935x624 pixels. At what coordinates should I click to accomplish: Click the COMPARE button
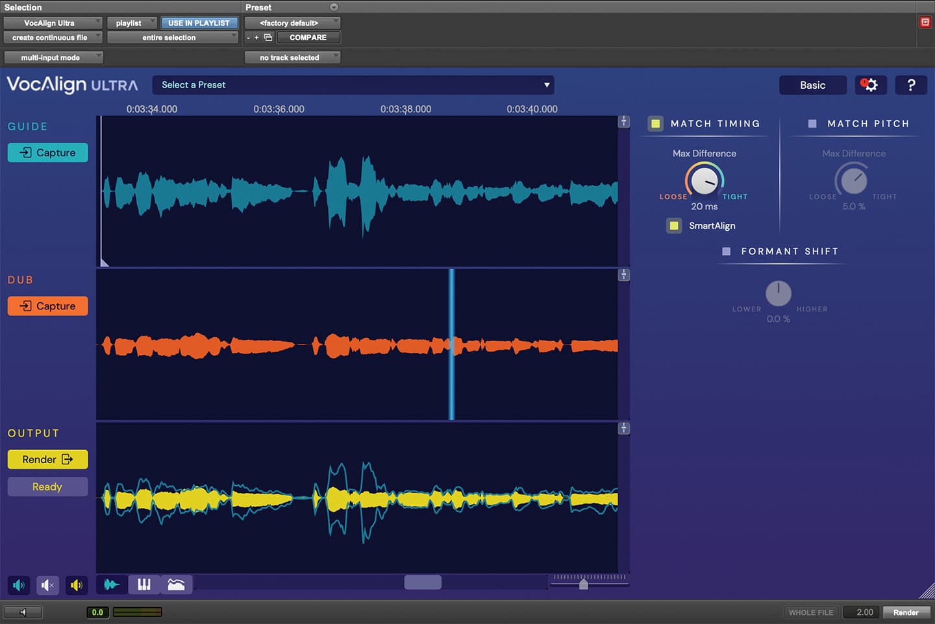308,38
